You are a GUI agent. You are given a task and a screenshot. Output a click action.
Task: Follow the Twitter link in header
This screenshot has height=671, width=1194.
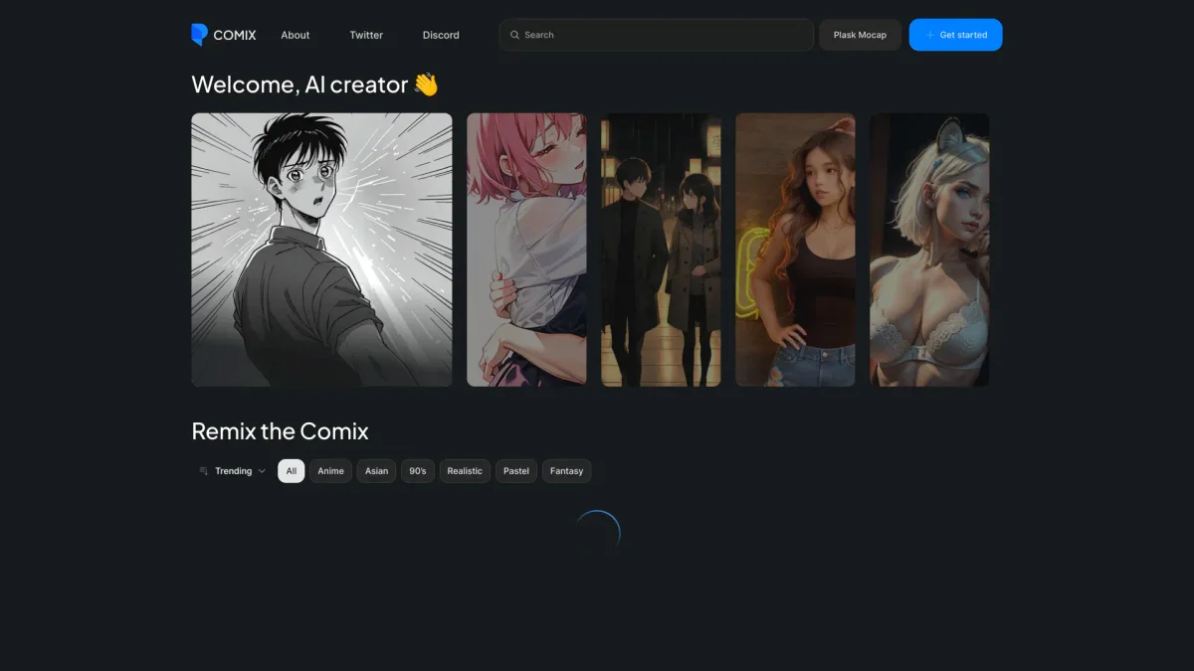[x=366, y=35]
